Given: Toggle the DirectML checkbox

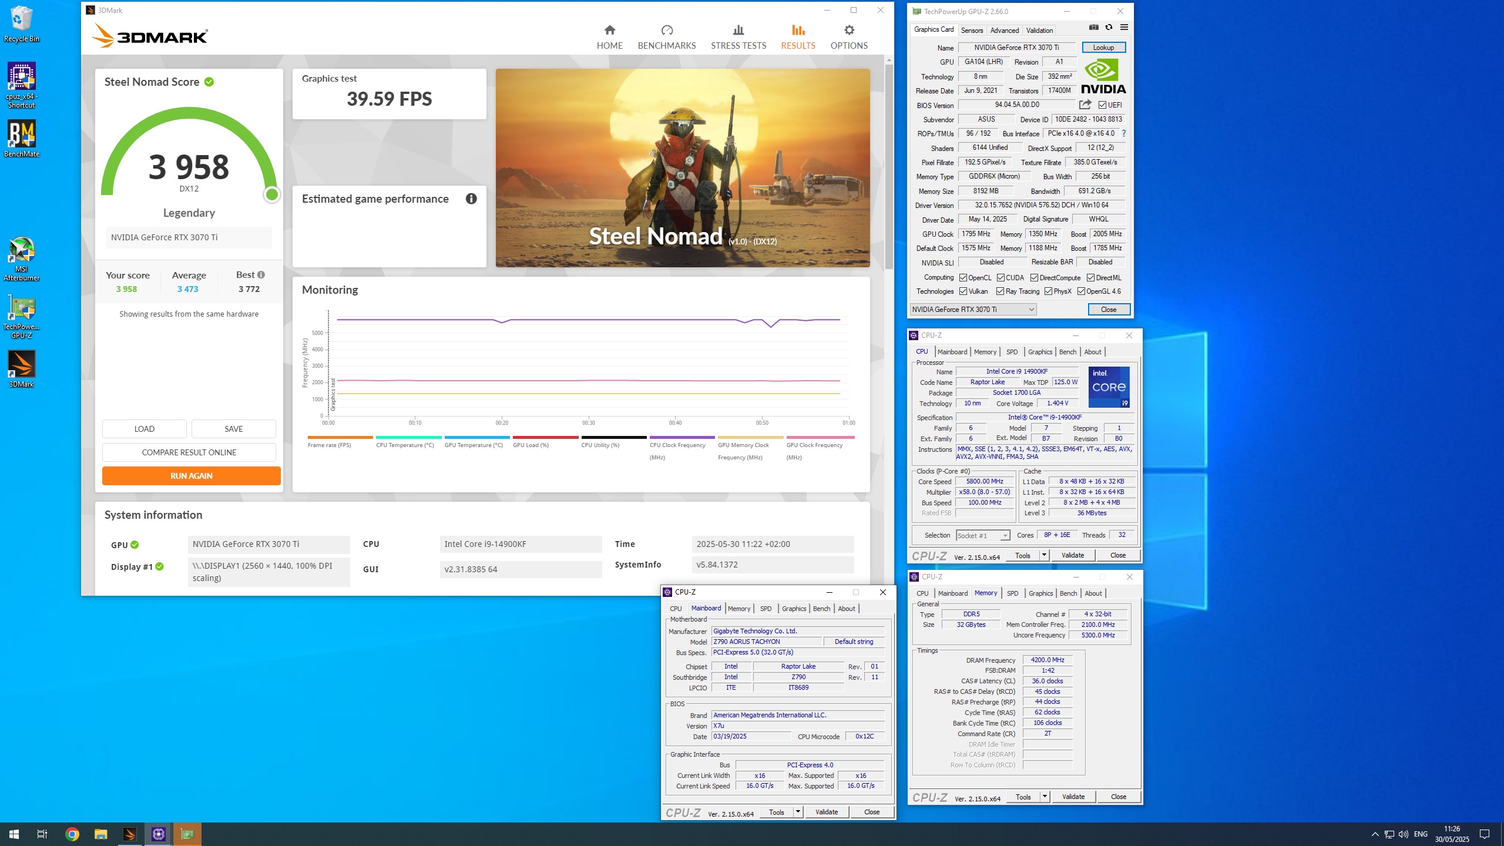Looking at the screenshot, I should coord(1090,277).
